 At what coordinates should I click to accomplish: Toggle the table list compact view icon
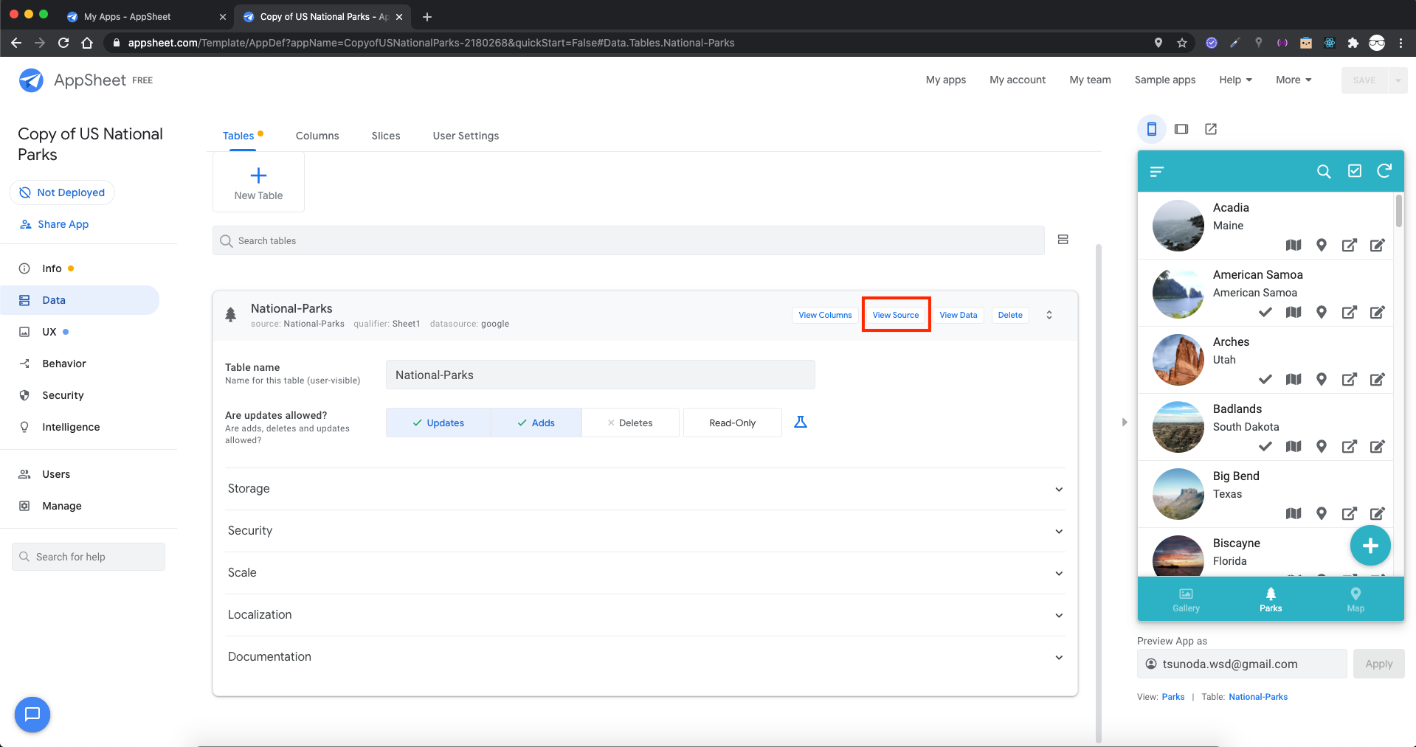click(x=1063, y=240)
